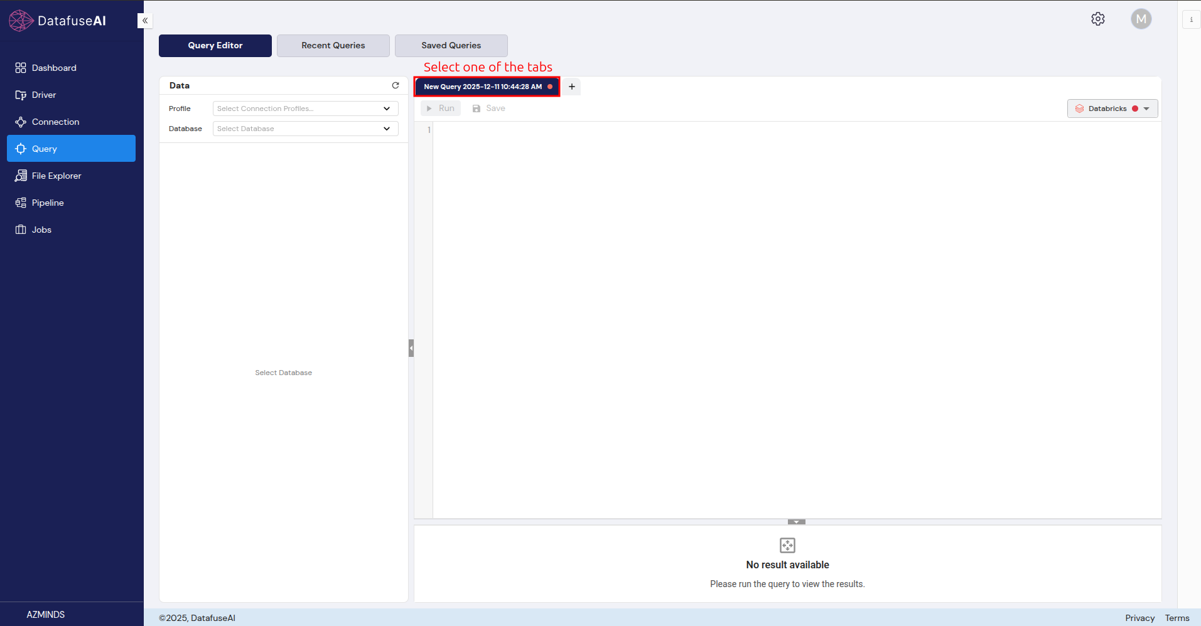Close the New Query tab

550,87
